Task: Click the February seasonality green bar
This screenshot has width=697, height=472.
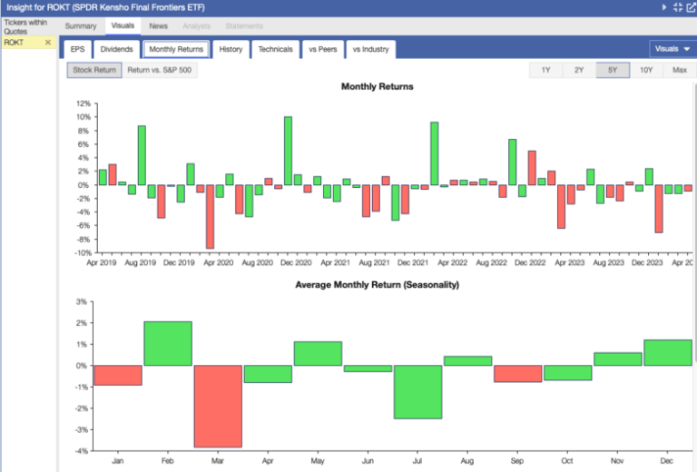Action: [x=168, y=343]
